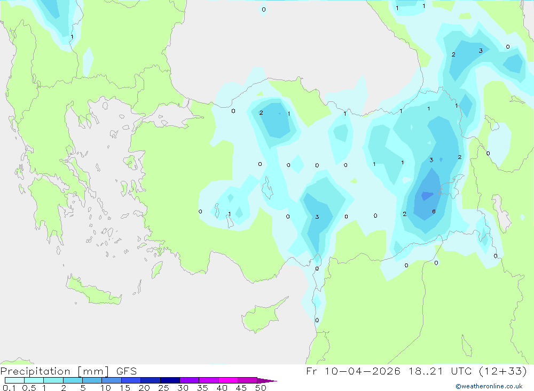Click the legend label '50'
This screenshot has width=534, height=391.
click(x=261, y=388)
